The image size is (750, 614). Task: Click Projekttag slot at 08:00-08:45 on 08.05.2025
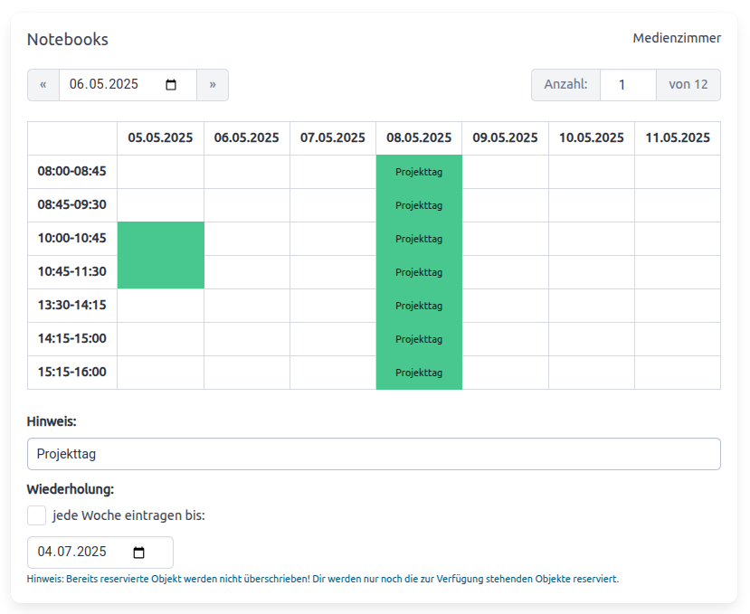[x=419, y=172]
